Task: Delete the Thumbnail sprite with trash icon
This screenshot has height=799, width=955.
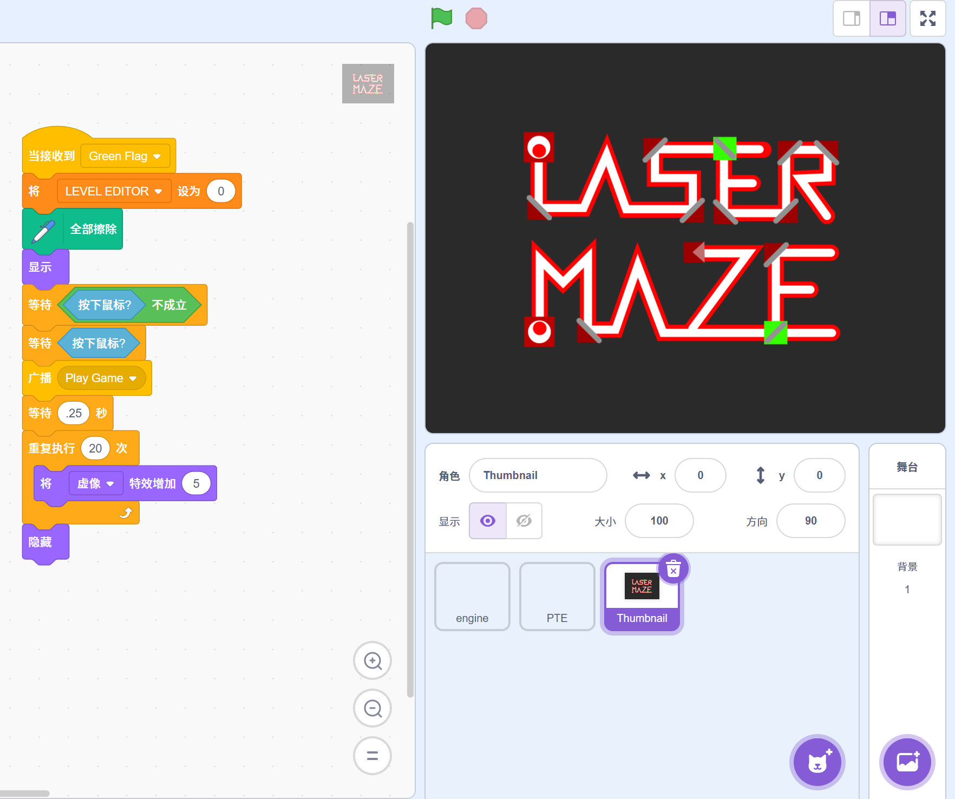Action: [673, 569]
